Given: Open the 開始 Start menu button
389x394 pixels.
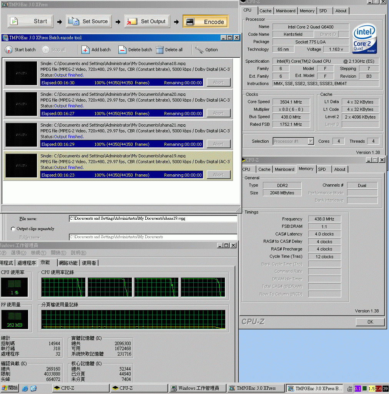Looking at the screenshot, I should (x=10, y=388).
